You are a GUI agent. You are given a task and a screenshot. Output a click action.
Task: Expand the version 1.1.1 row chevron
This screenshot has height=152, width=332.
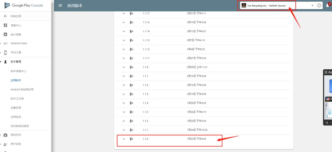click(124, 130)
